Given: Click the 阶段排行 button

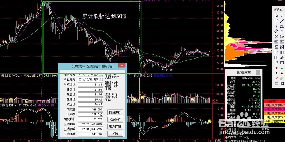Looking at the screenshot, I should click(115, 113).
